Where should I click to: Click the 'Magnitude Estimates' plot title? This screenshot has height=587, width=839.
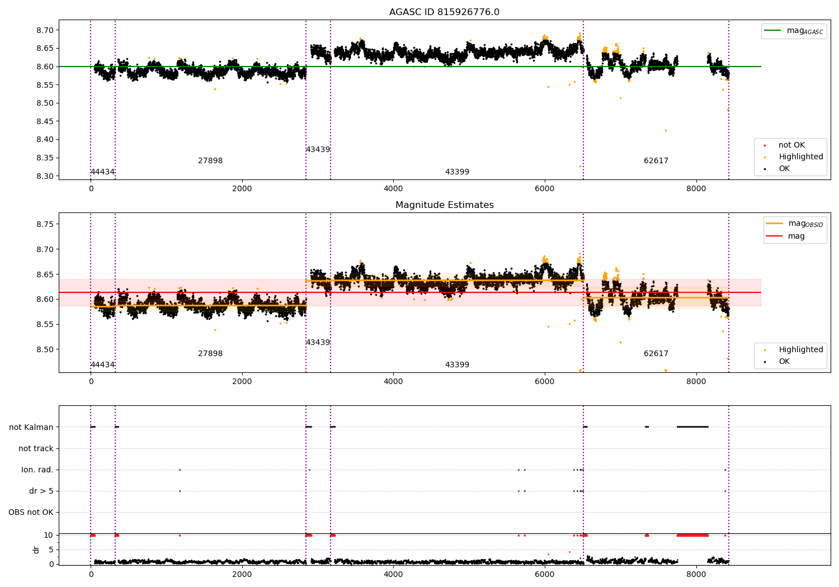coord(444,205)
